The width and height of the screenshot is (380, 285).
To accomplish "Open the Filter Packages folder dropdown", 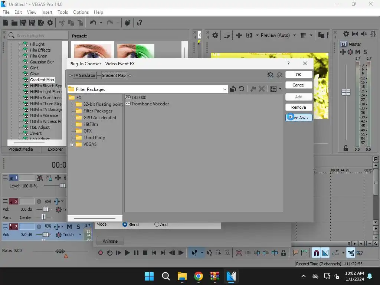I will (225, 89).
